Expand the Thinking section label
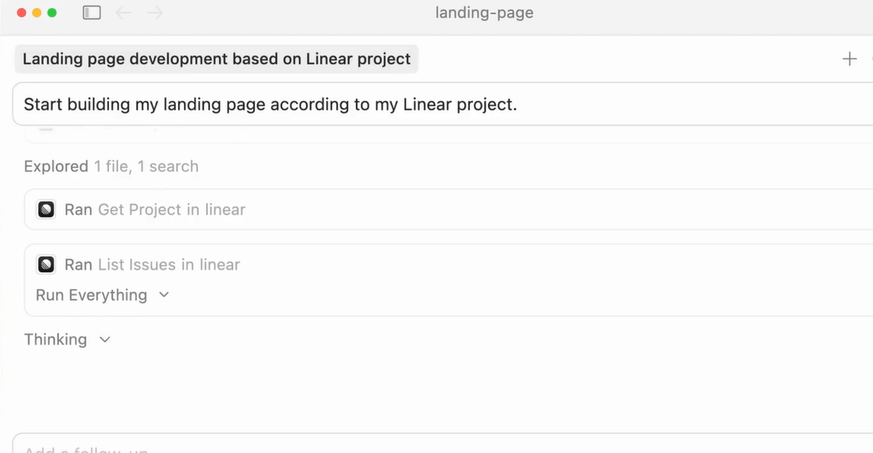Screen dimensions: 873x453 [55, 340]
